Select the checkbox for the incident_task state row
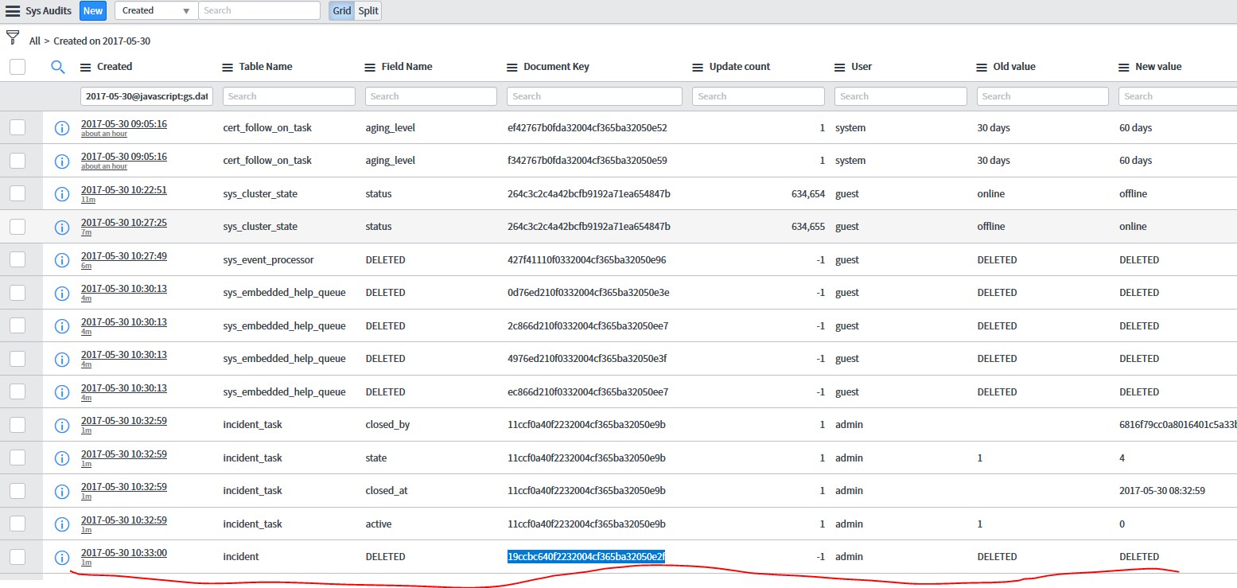The image size is (1237, 588). pos(18,458)
